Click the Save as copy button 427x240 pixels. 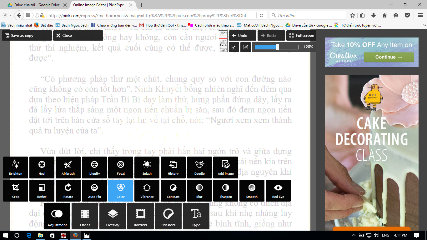27,36
